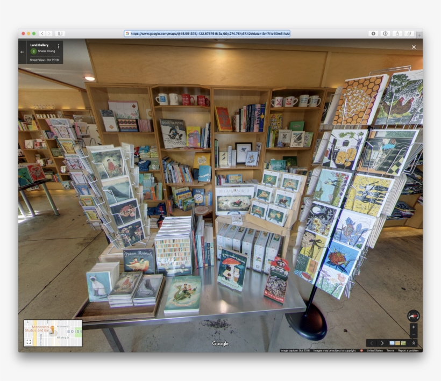Toggle the Safari sidebar button
This screenshot has width=441, height=381.
60,33
